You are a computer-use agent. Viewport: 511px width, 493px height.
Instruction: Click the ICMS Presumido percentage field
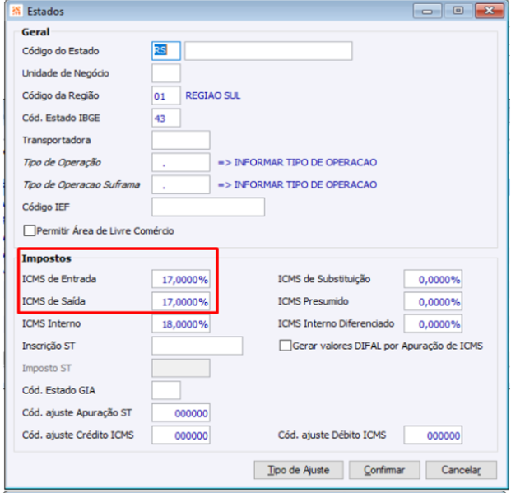433,301
